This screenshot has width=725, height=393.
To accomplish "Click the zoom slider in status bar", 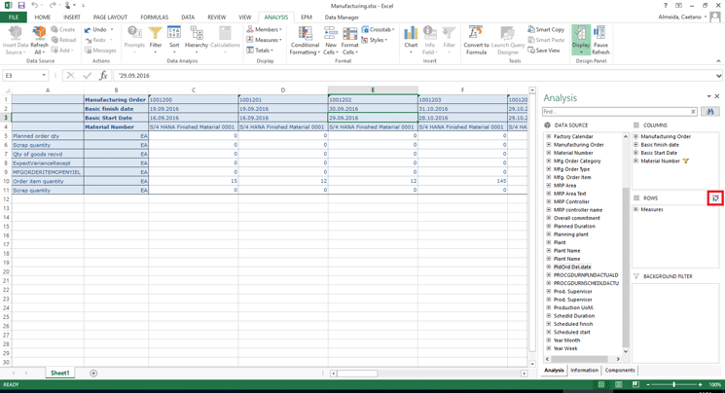I will (674, 385).
